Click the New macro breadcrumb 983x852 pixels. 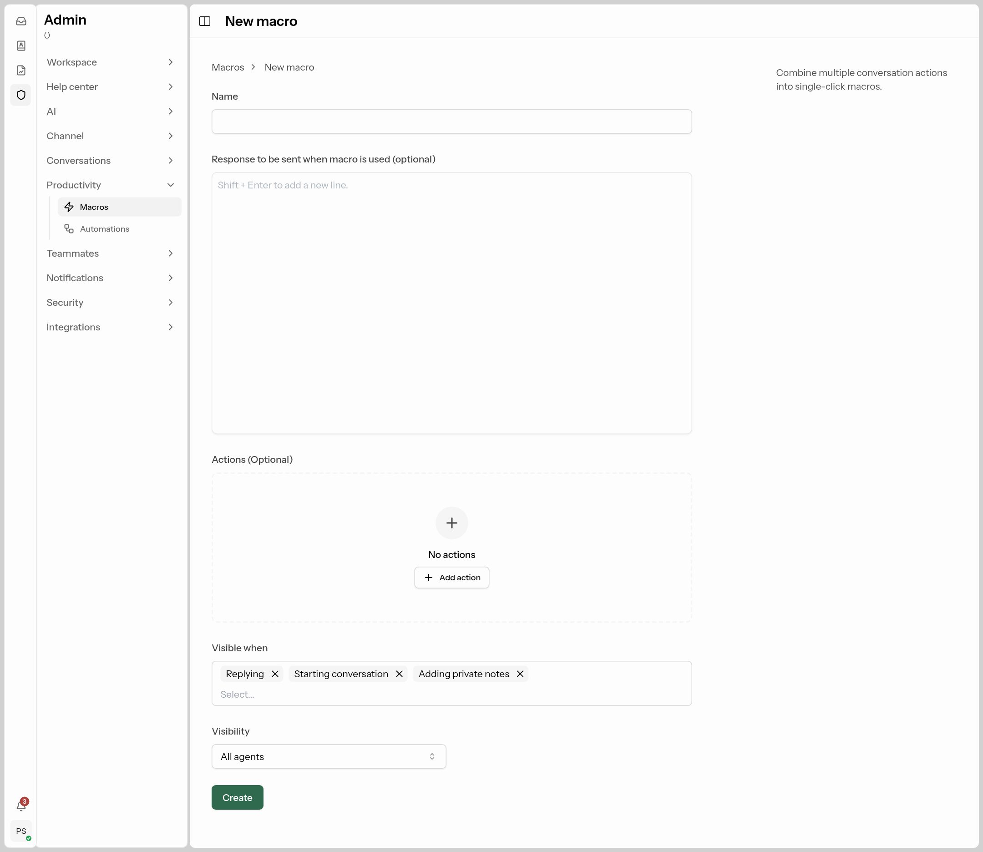pyautogui.click(x=289, y=67)
